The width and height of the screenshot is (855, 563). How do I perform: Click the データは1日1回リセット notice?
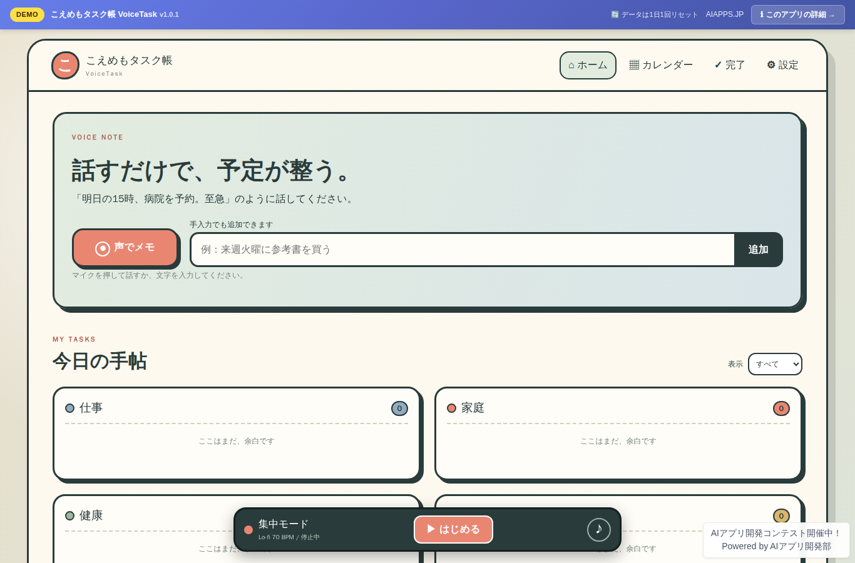[x=655, y=14]
